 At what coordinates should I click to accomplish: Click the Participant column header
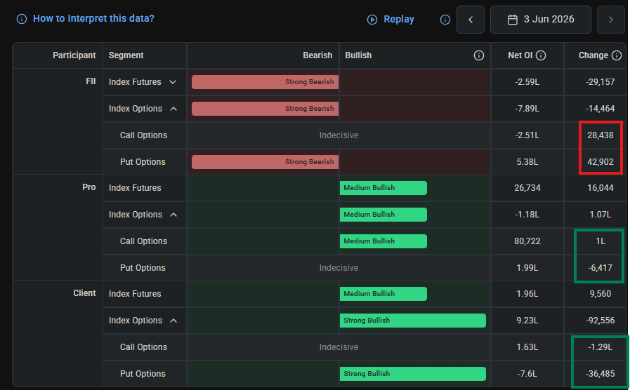coord(74,55)
